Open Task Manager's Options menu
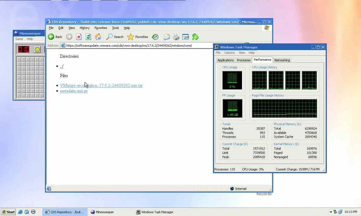 click(230, 53)
